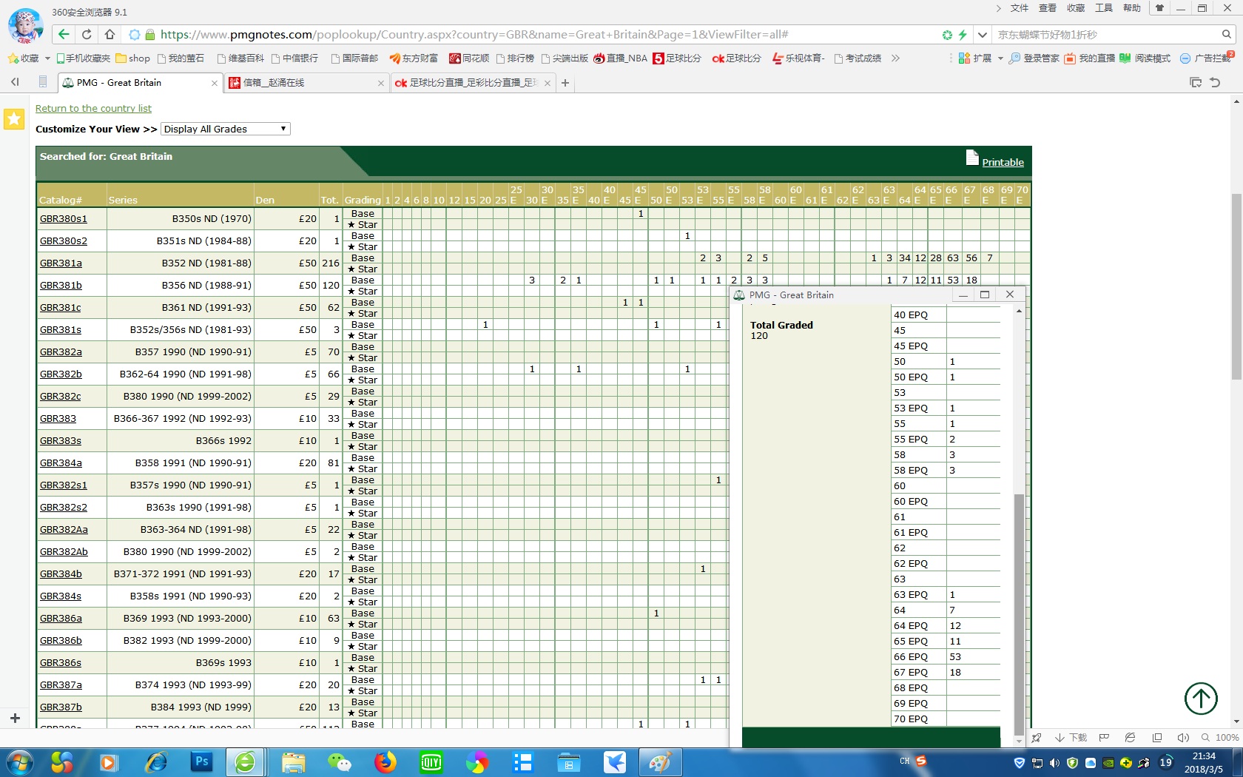Go to browser home page icon

(x=110, y=35)
